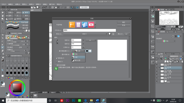The width and height of the screenshot is (184, 103).
Task: Open the A4 paper size dropdown
Action: [x=91, y=40]
